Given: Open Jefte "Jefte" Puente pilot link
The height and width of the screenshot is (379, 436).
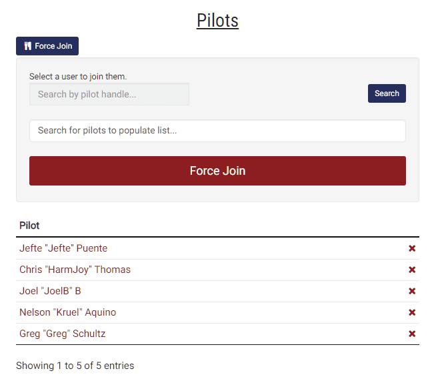Looking at the screenshot, I should [x=63, y=248].
